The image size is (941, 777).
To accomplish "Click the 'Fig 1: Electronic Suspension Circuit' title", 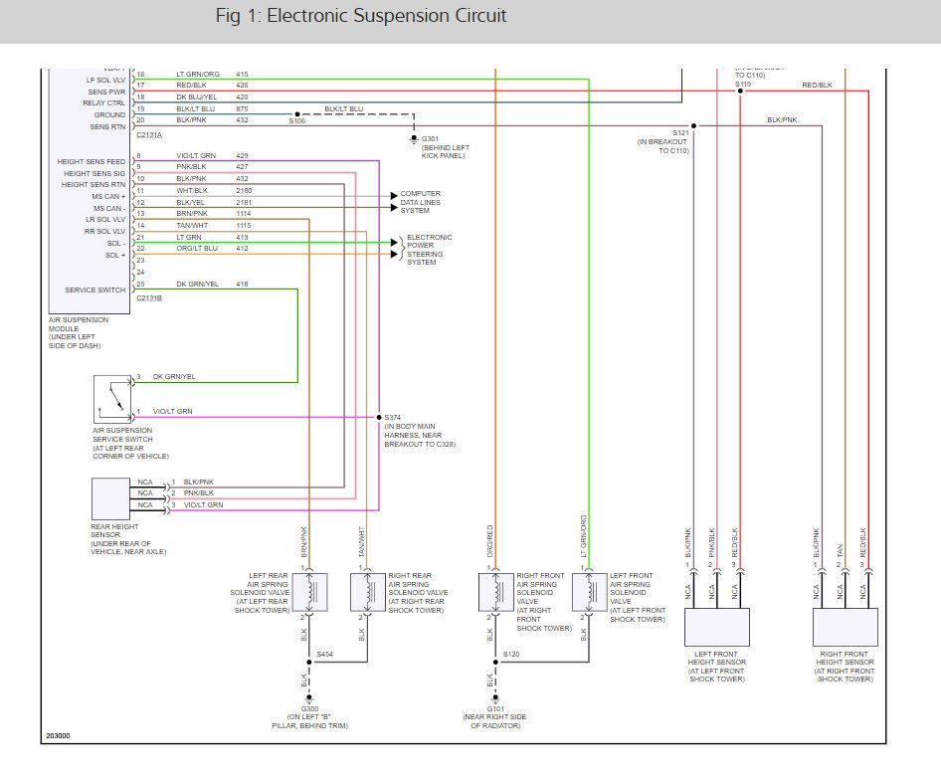I will tap(361, 16).
